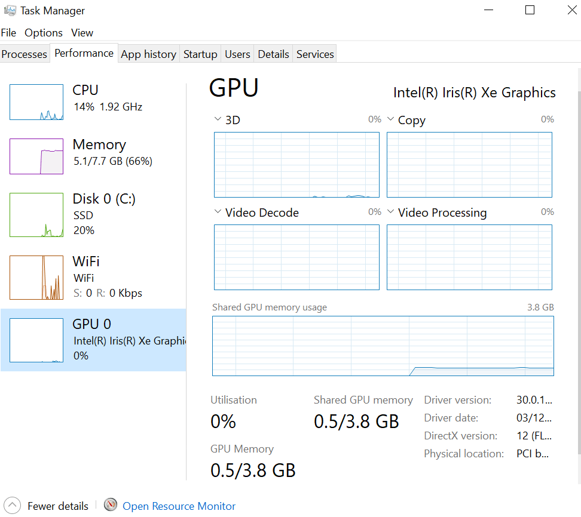Click the Disk 20% usage value
Viewport: 581px width, 517px height.
tap(84, 230)
